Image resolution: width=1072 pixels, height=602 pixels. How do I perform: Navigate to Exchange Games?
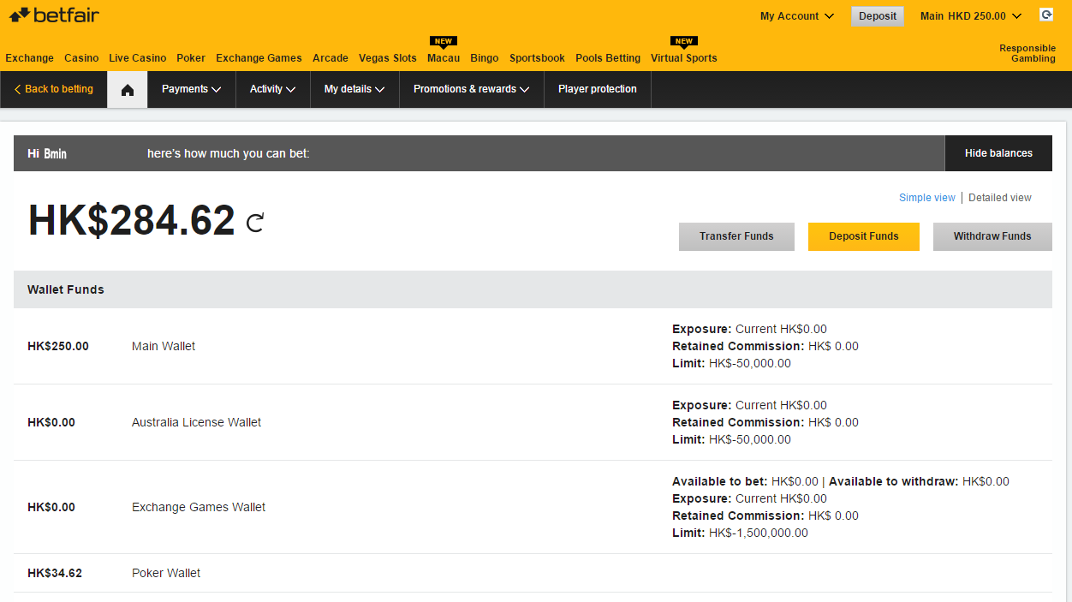[259, 58]
